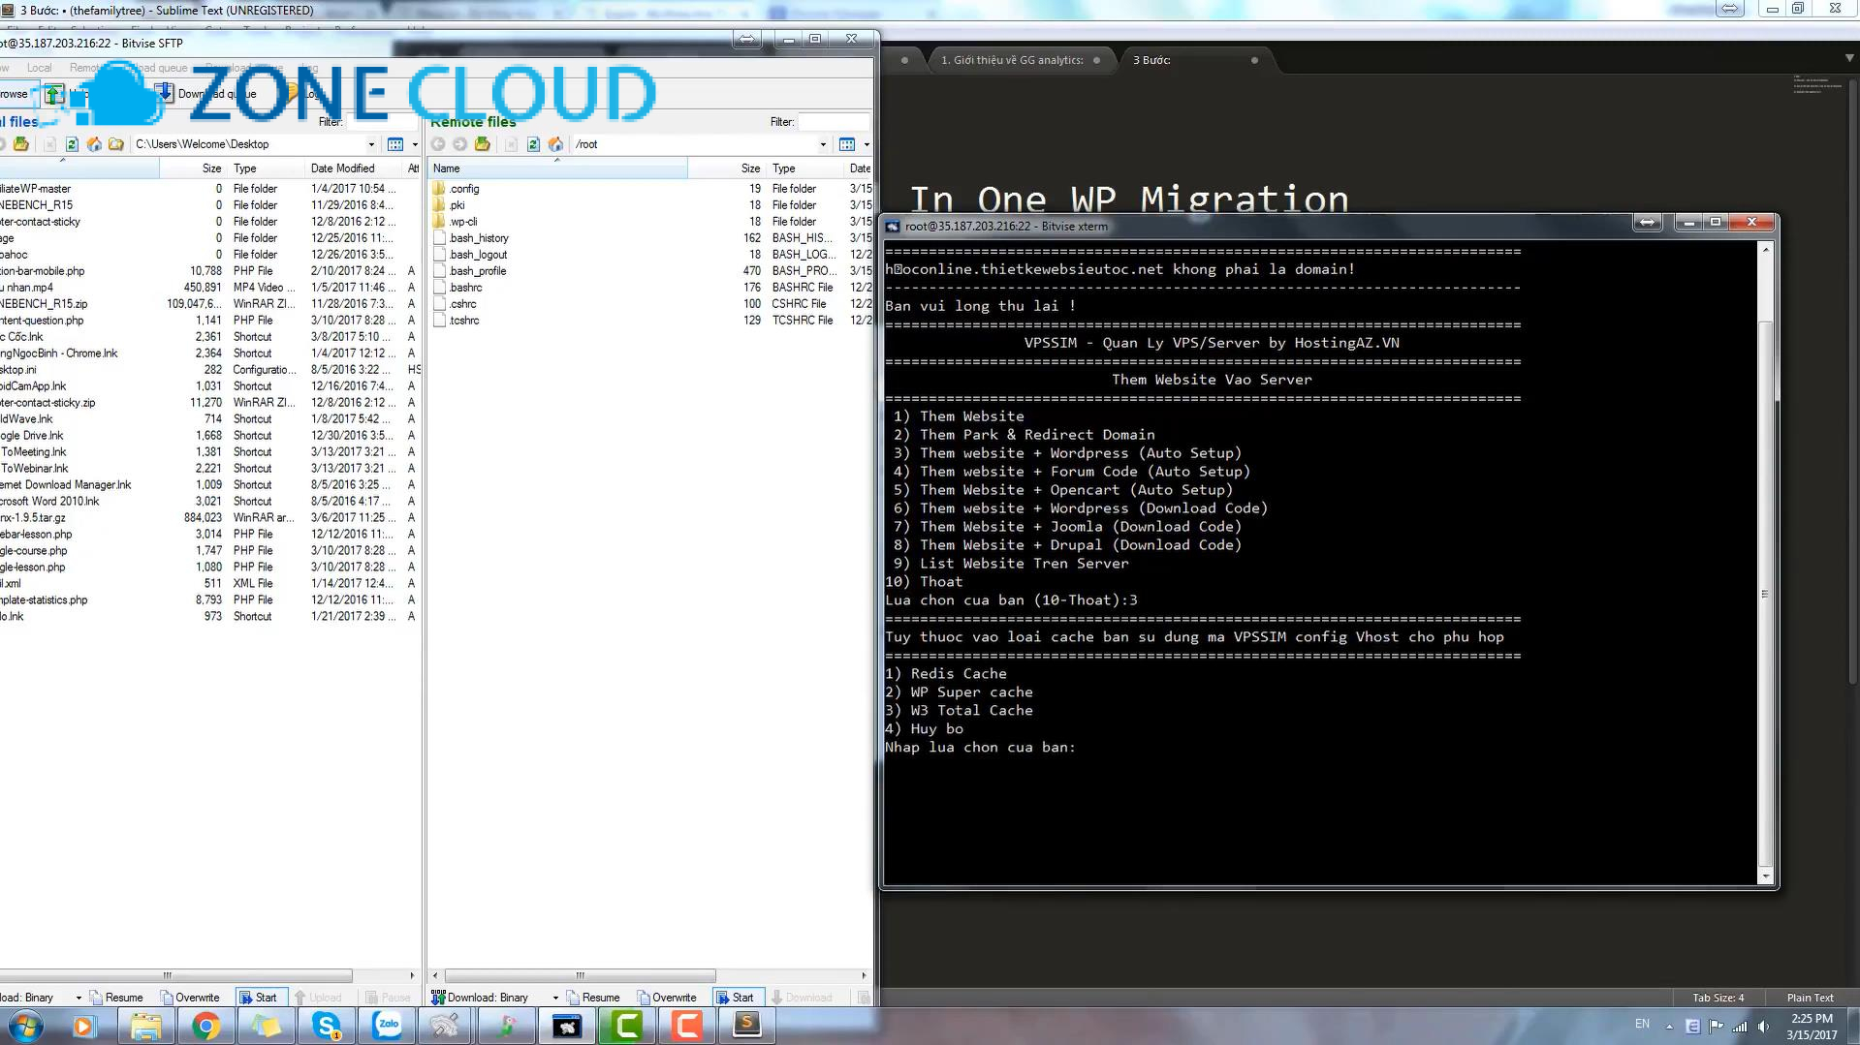Click the remote files horizontal scrollbar
Screen dimensions: 1860x1045
click(x=580, y=975)
